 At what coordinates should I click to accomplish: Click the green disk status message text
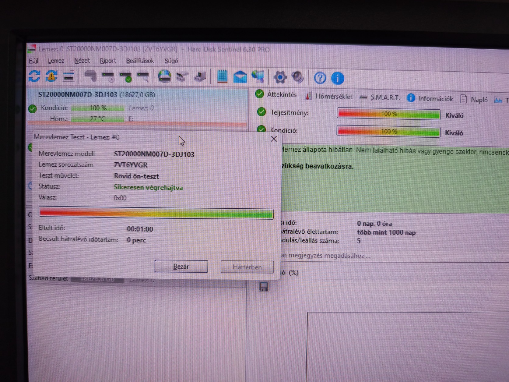[x=395, y=158]
